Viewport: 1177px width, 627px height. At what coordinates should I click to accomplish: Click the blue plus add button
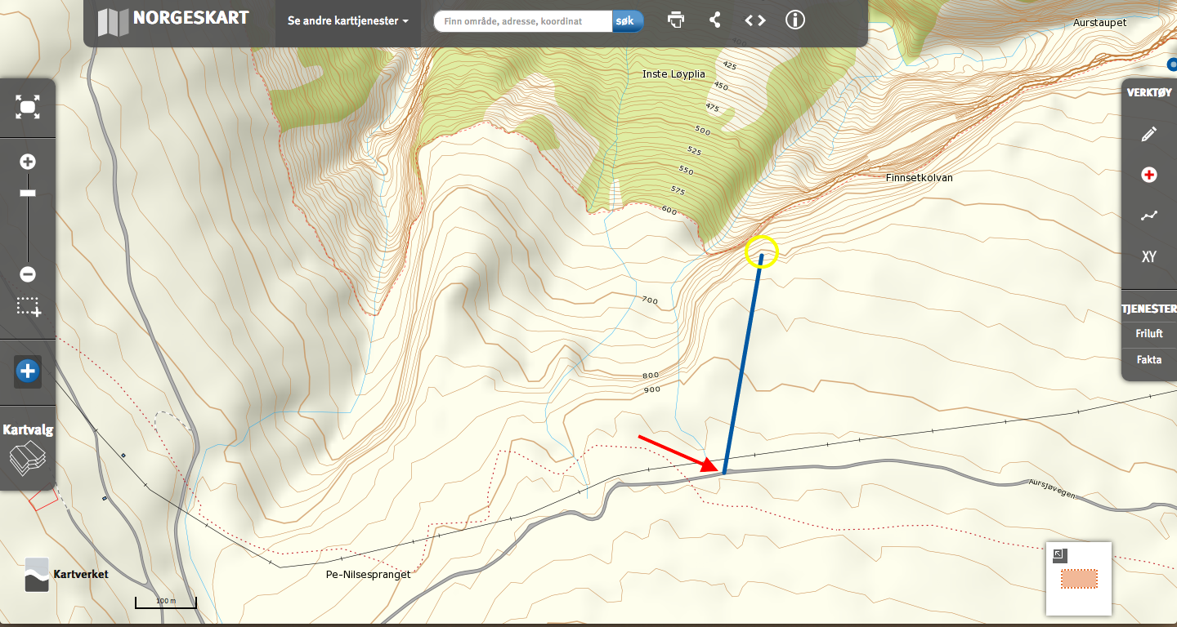28,371
